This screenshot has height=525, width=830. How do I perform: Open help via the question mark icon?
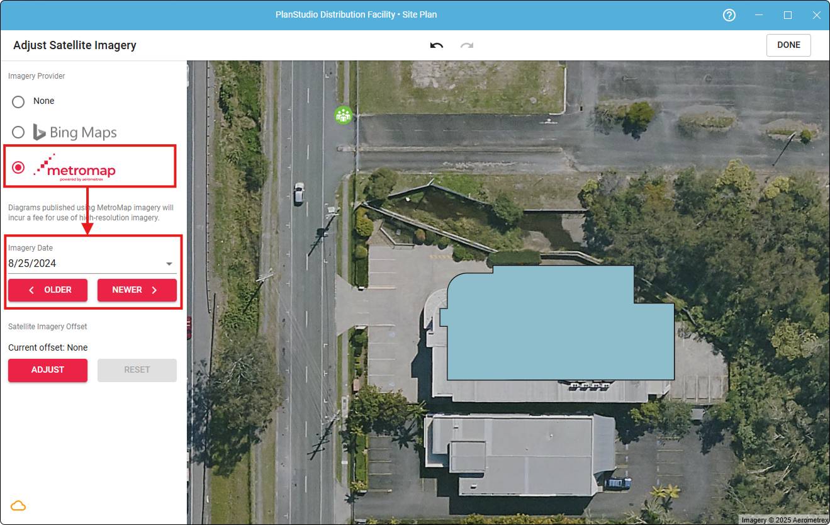click(729, 14)
